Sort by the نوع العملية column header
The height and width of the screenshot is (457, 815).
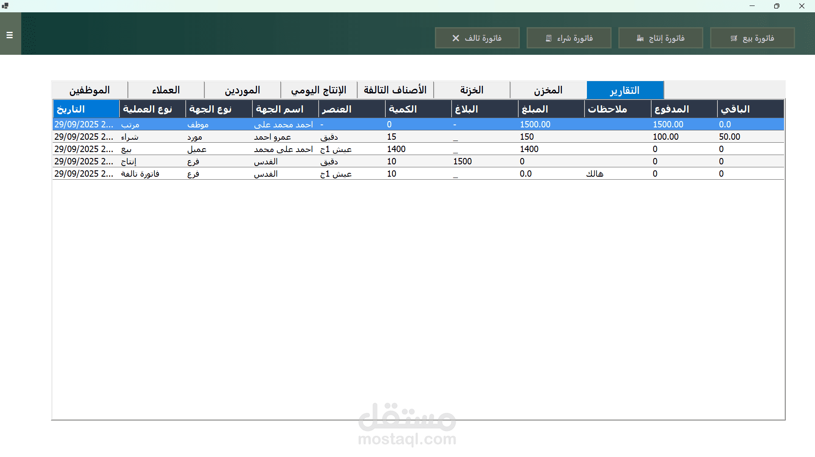coord(153,109)
